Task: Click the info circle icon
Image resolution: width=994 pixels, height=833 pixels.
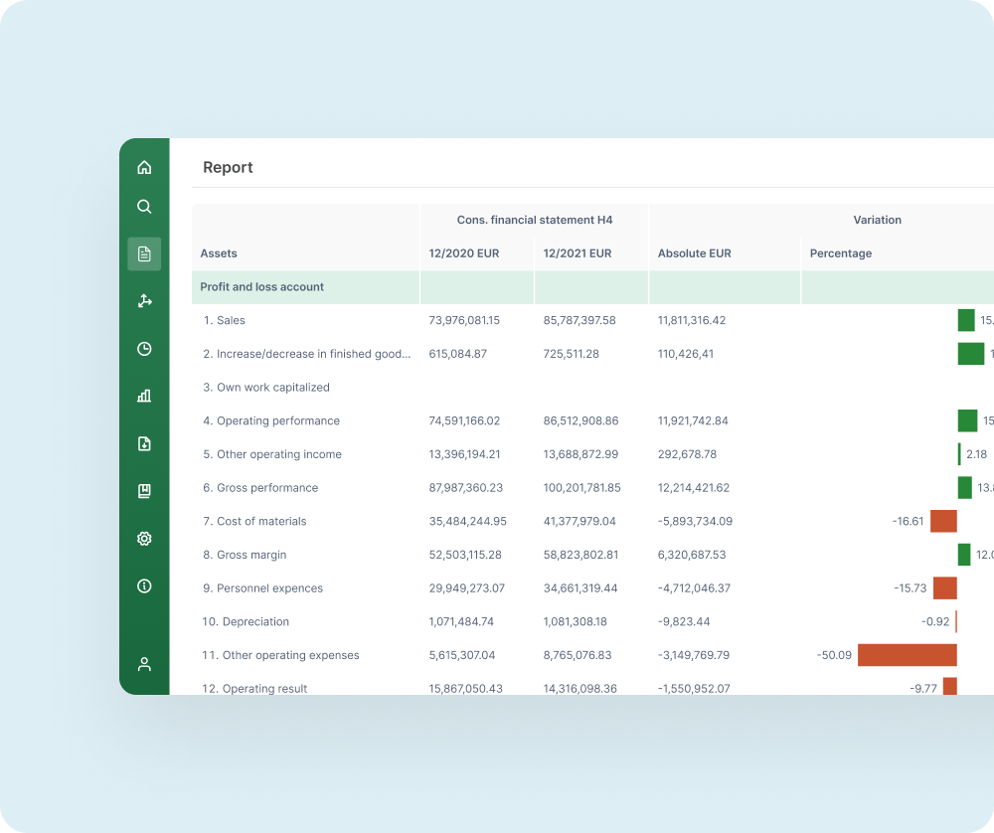Action: [x=144, y=586]
